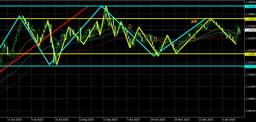Click the 15 Sep 2025 date label

click(110, 119)
